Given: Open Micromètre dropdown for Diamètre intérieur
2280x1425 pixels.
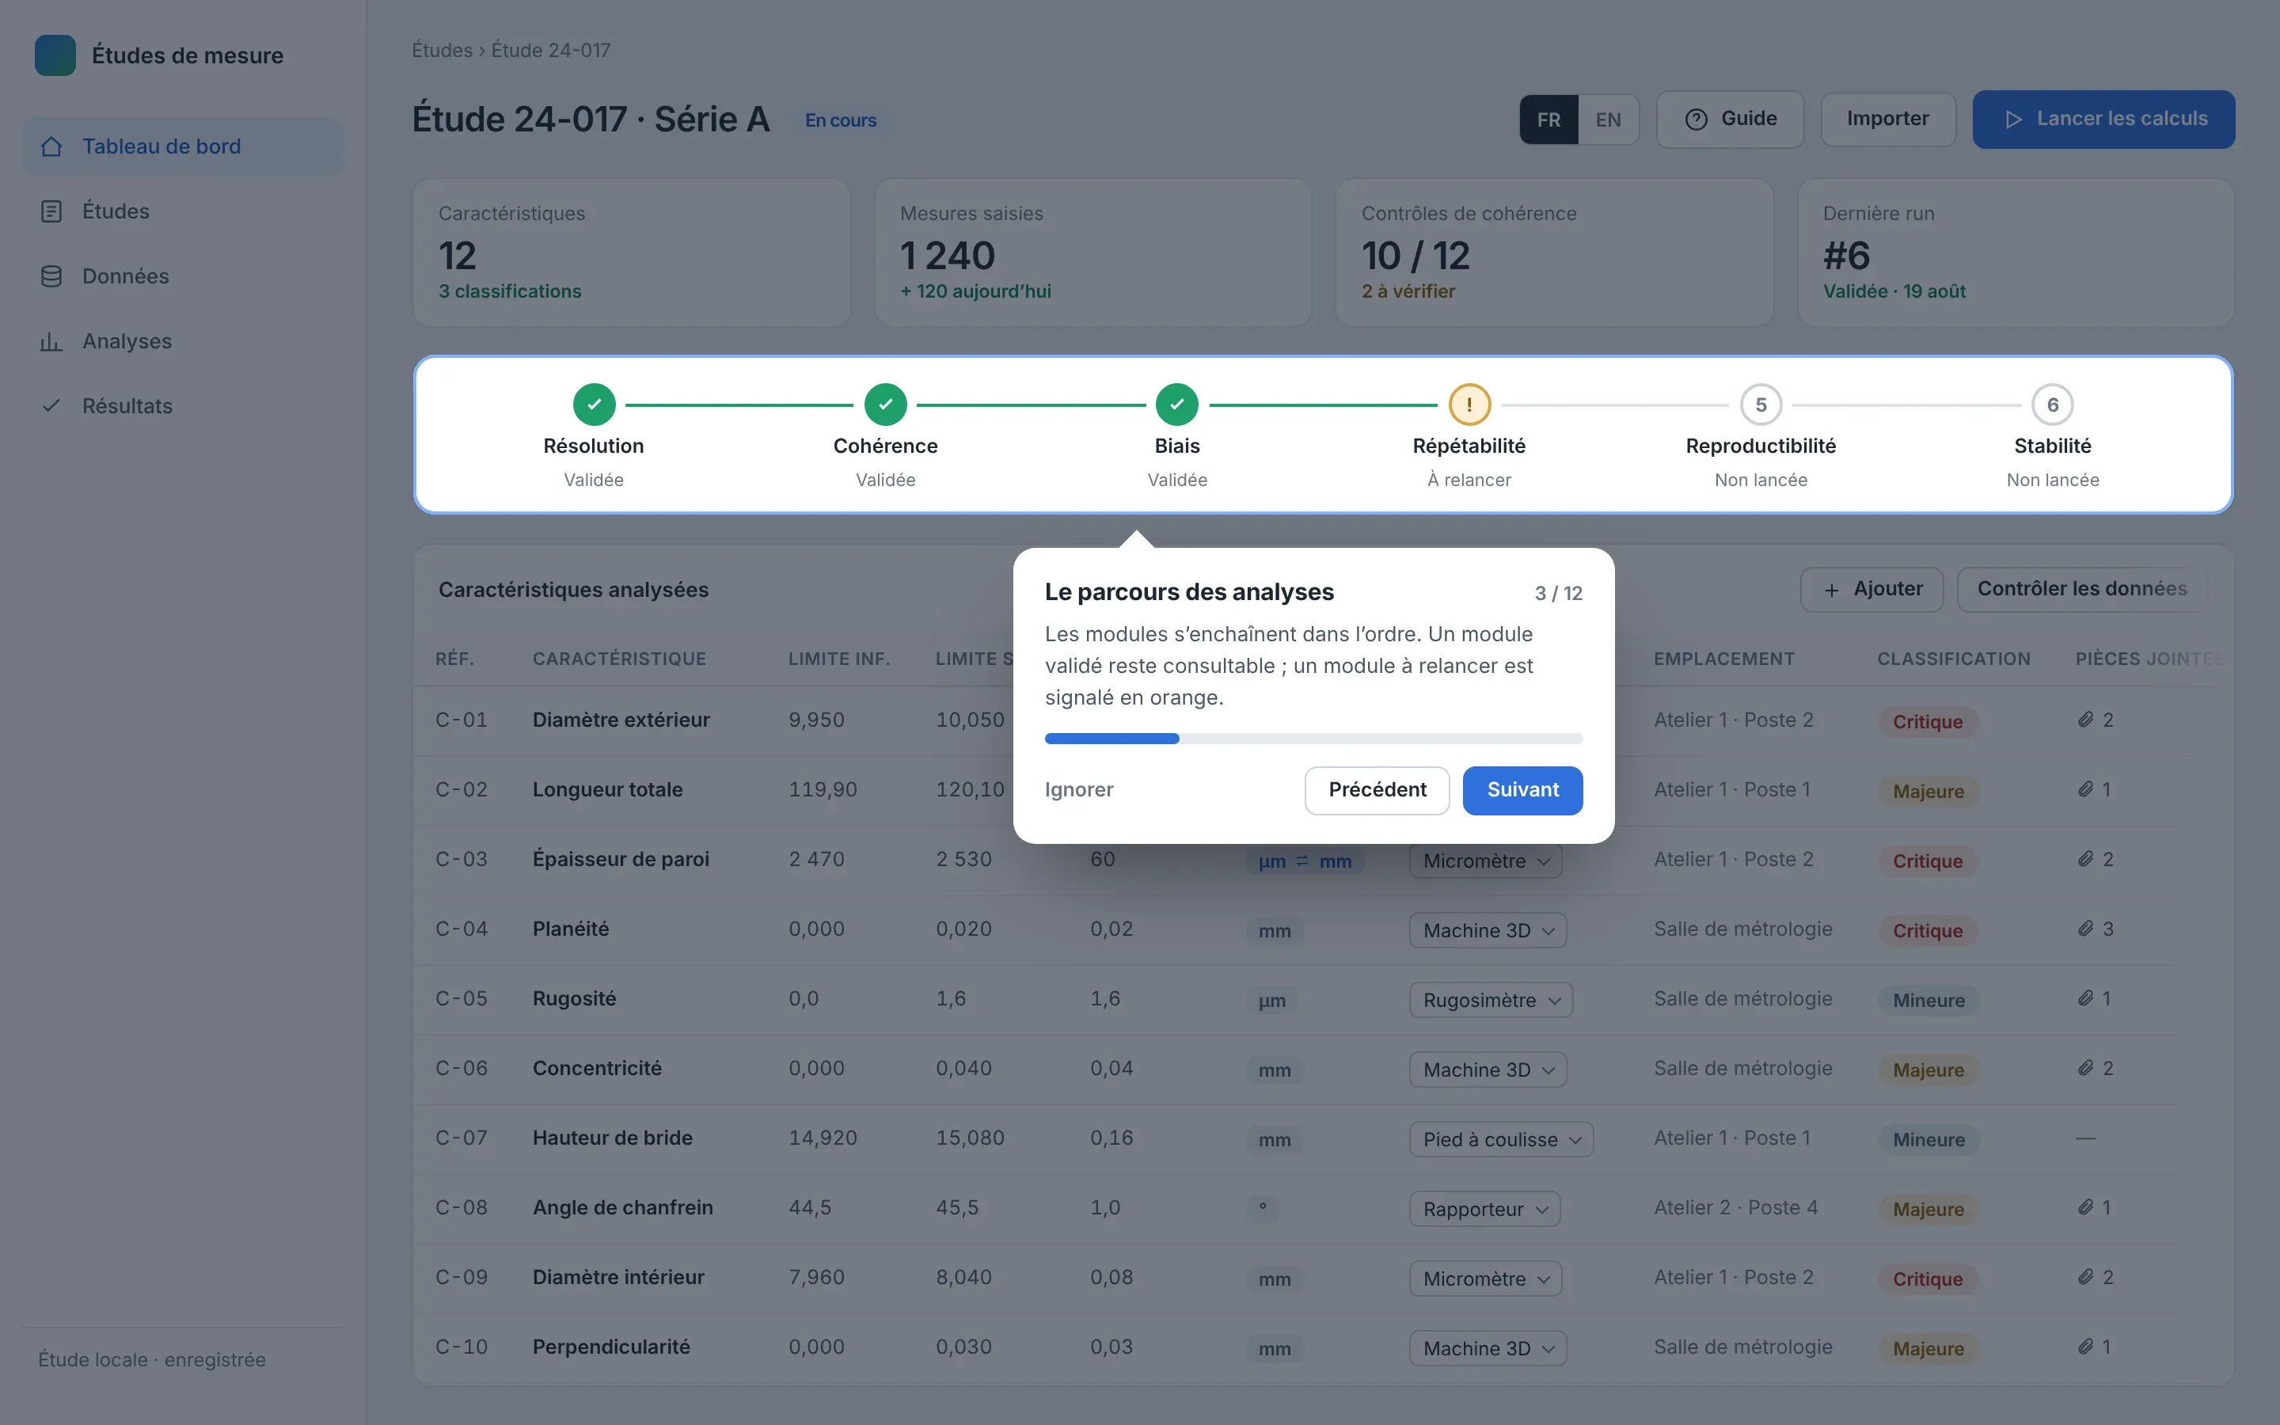Looking at the screenshot, I should click(x=1486, y=1280).
